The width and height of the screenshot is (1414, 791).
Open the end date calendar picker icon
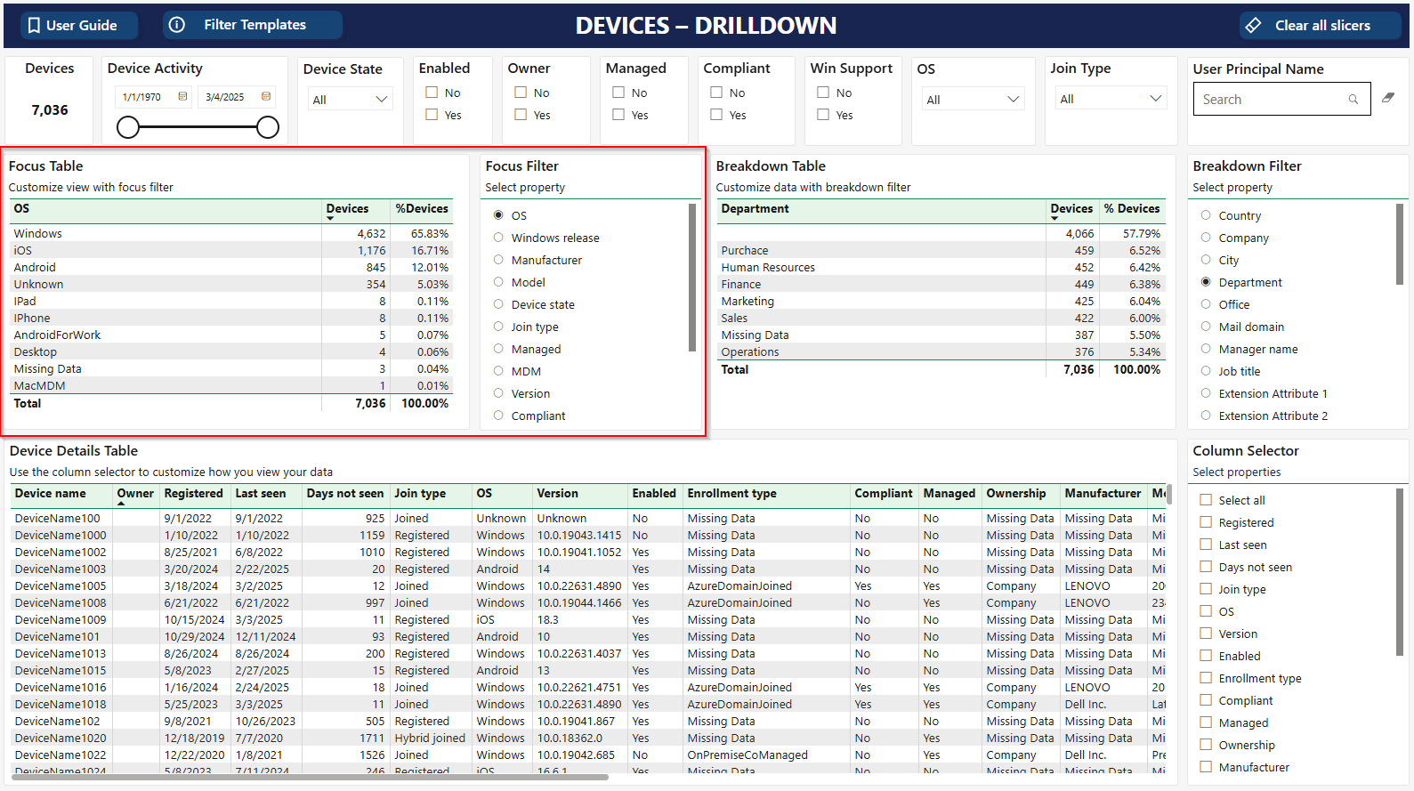pos(265,96)
